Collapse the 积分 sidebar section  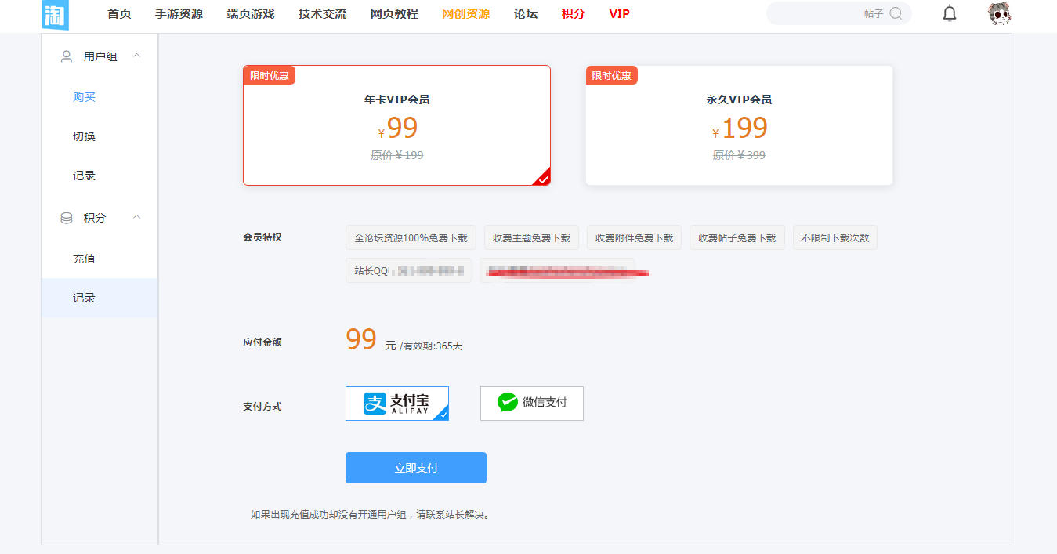137,217
